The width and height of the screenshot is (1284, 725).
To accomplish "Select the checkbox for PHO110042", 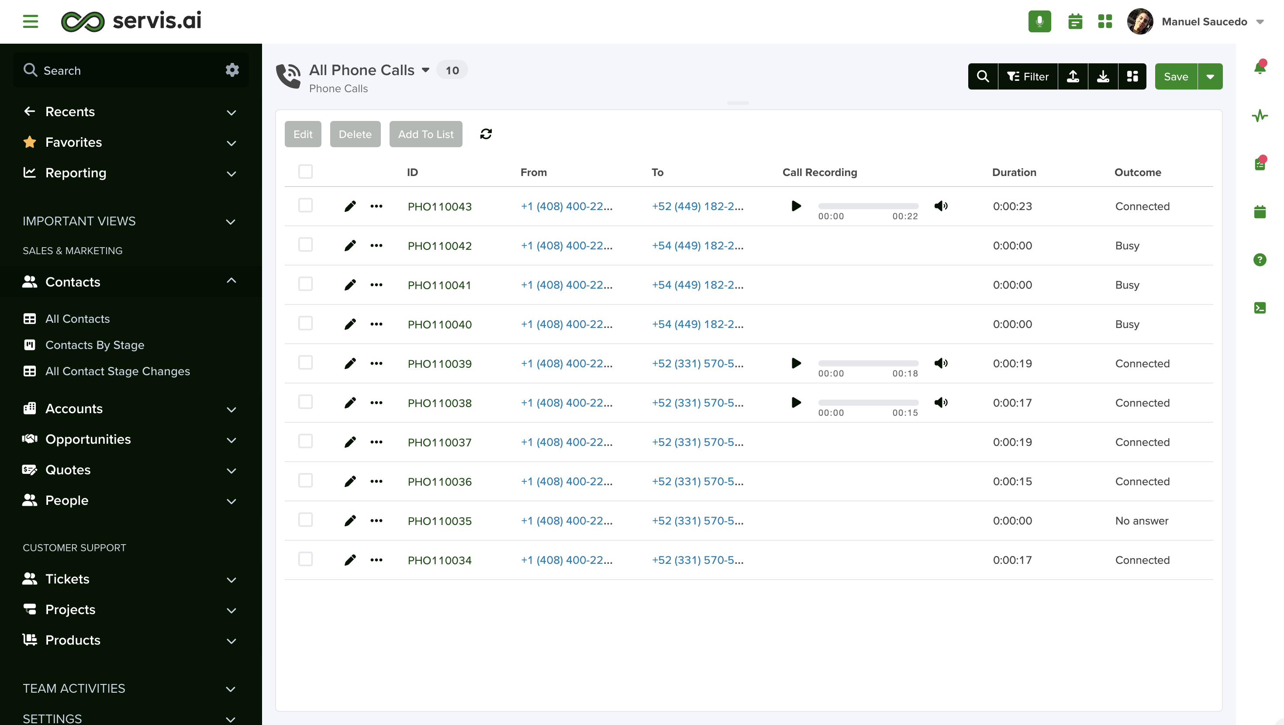I will (305, 245).
